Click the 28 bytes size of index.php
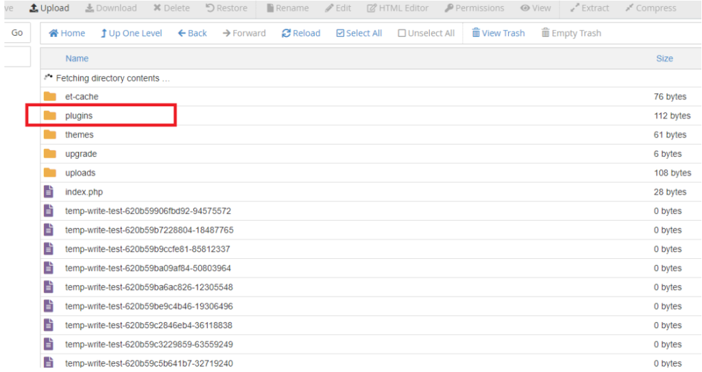 coord(670,192)
